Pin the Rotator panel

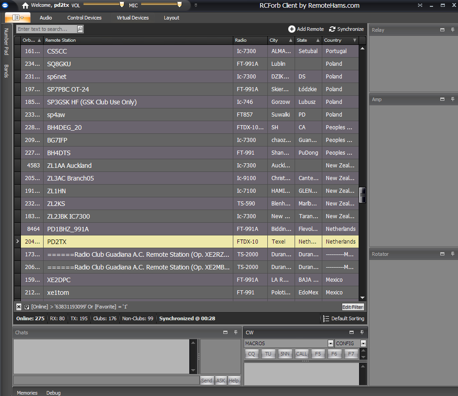click(452, 254)
